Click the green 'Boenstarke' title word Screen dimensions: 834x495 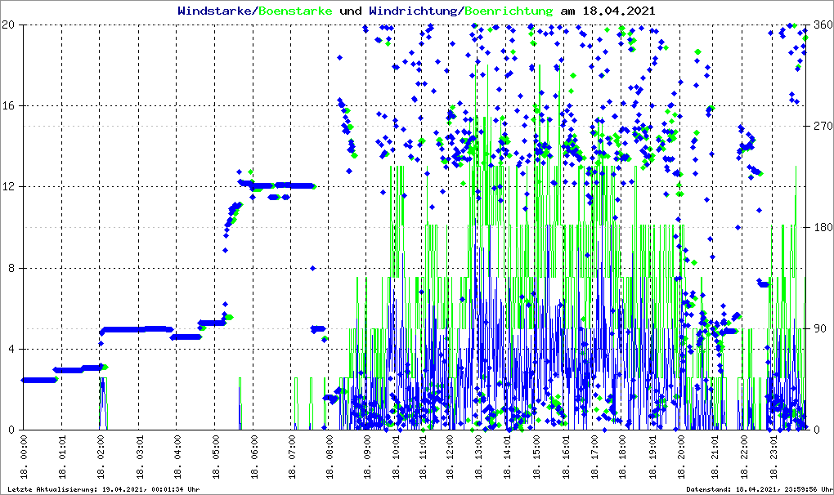[x=295, y=11]
